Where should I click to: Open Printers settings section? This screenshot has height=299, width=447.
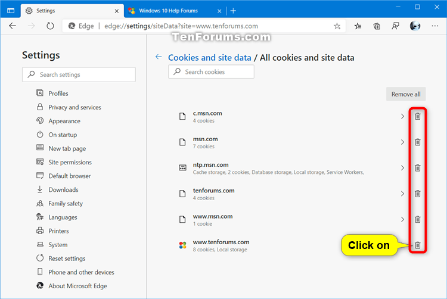pyautogui.click(x=52, y=231)
